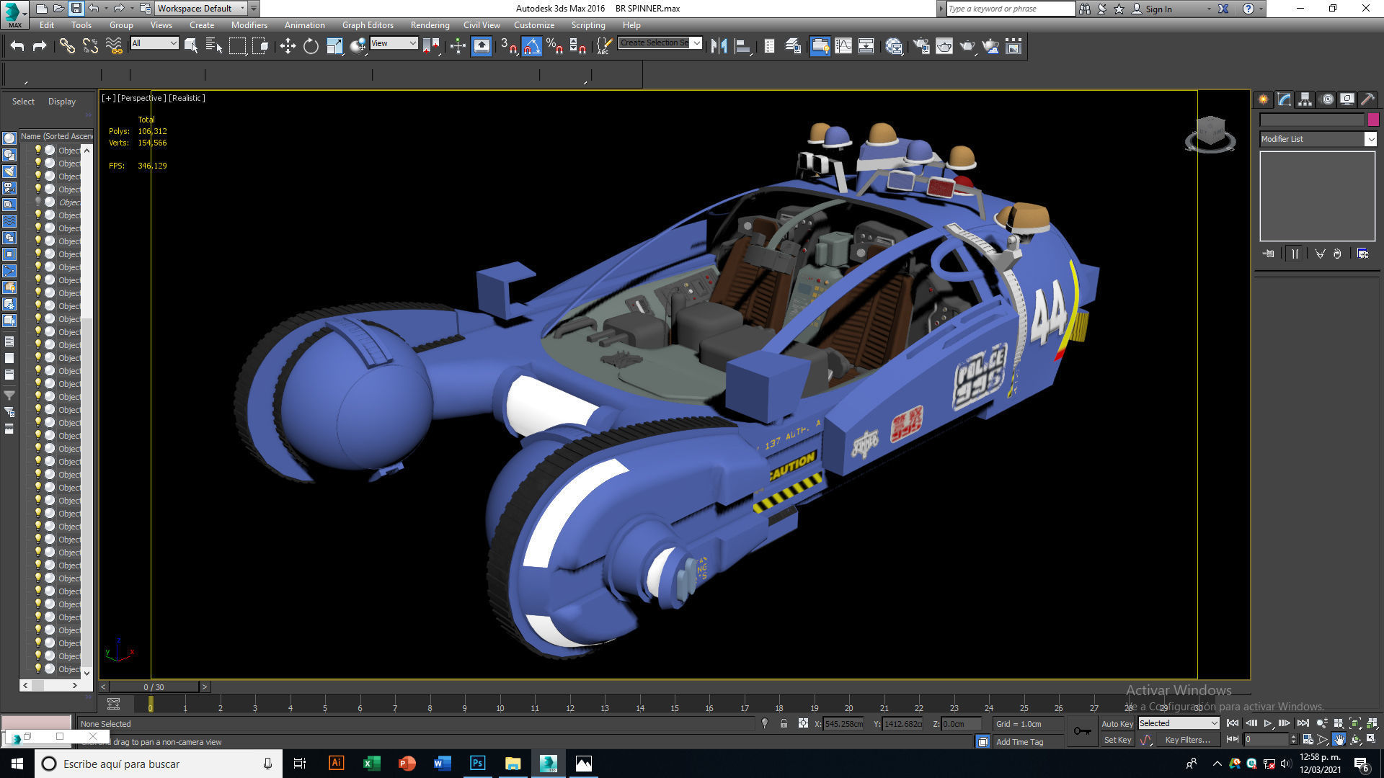
Task: Open the Scene Explorer Display menu
Action: 61,102
